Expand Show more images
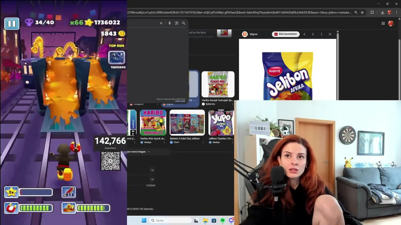The width and height of the screenshot is (401, 225). (x=138, y=152)
